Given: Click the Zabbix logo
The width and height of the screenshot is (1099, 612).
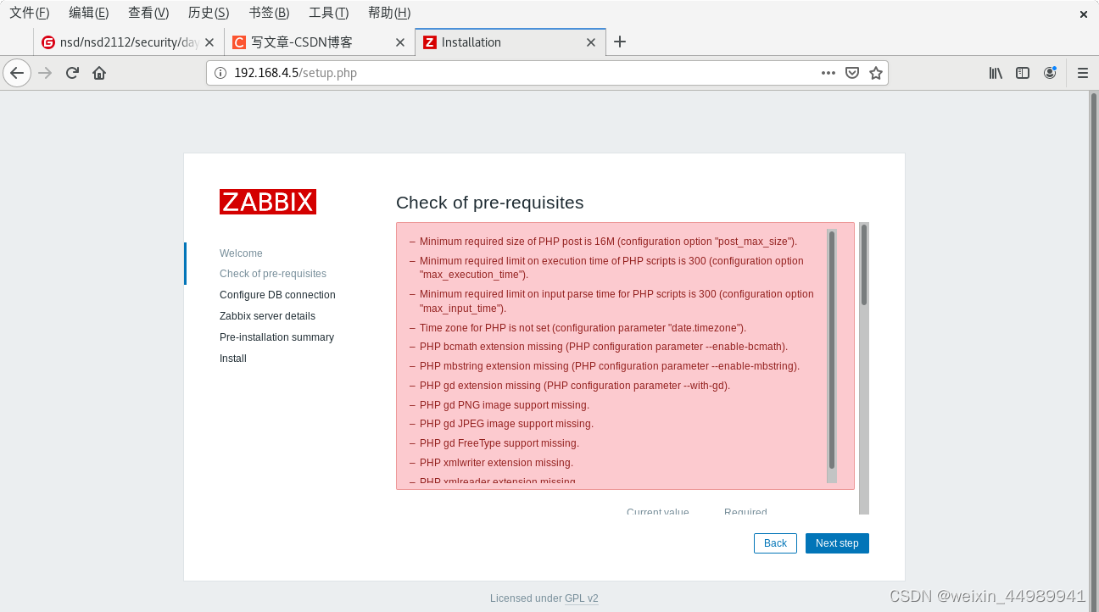Looking at the screenshot, I should click(x=268, y=202).
